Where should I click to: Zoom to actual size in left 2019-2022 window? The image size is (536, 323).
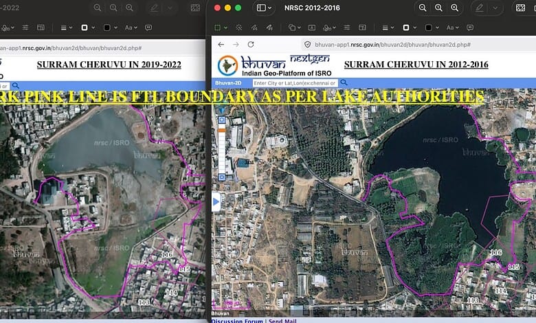[113, 8]
